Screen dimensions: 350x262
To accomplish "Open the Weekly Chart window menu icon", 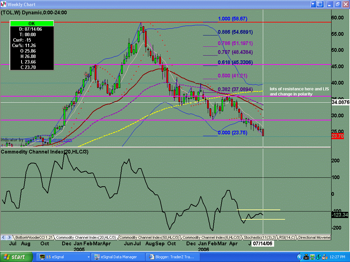I will pos(3,4).
